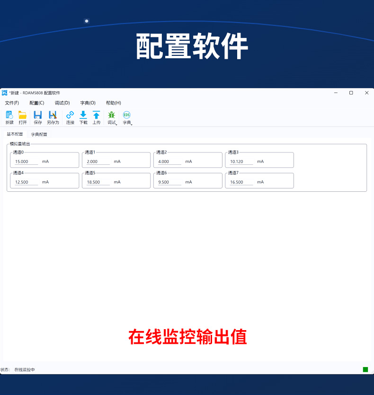Click the 通道6 field showing 9.500
The height and width of the screenshot is (395, 374).
click(169, 182)
